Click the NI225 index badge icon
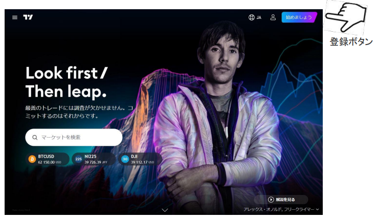Screen dimensions: 378x219 [x=78, y=159]
